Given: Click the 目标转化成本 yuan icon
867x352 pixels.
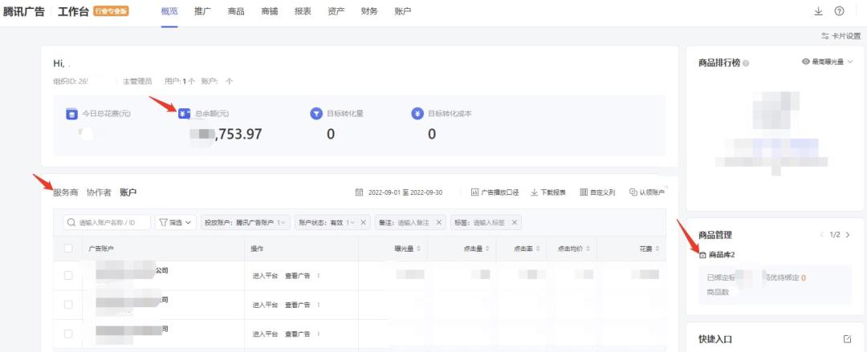Looking at the screenshot, I should click(417, 114).
